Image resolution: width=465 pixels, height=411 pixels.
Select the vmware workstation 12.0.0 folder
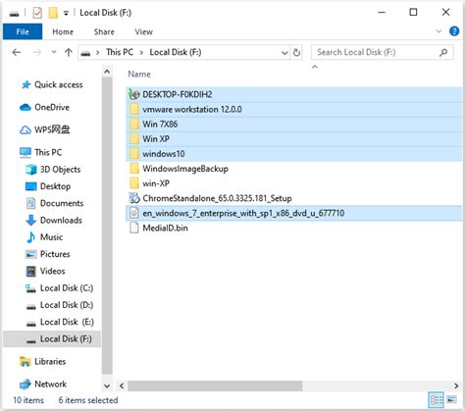tap(293, 109)
